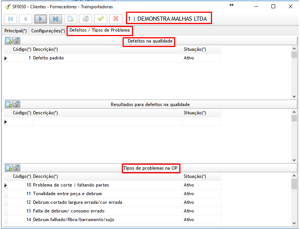Click Descrição(*) header in Resultados section
The width and height of the screenshot is (300, 229).
pos(108,113)
